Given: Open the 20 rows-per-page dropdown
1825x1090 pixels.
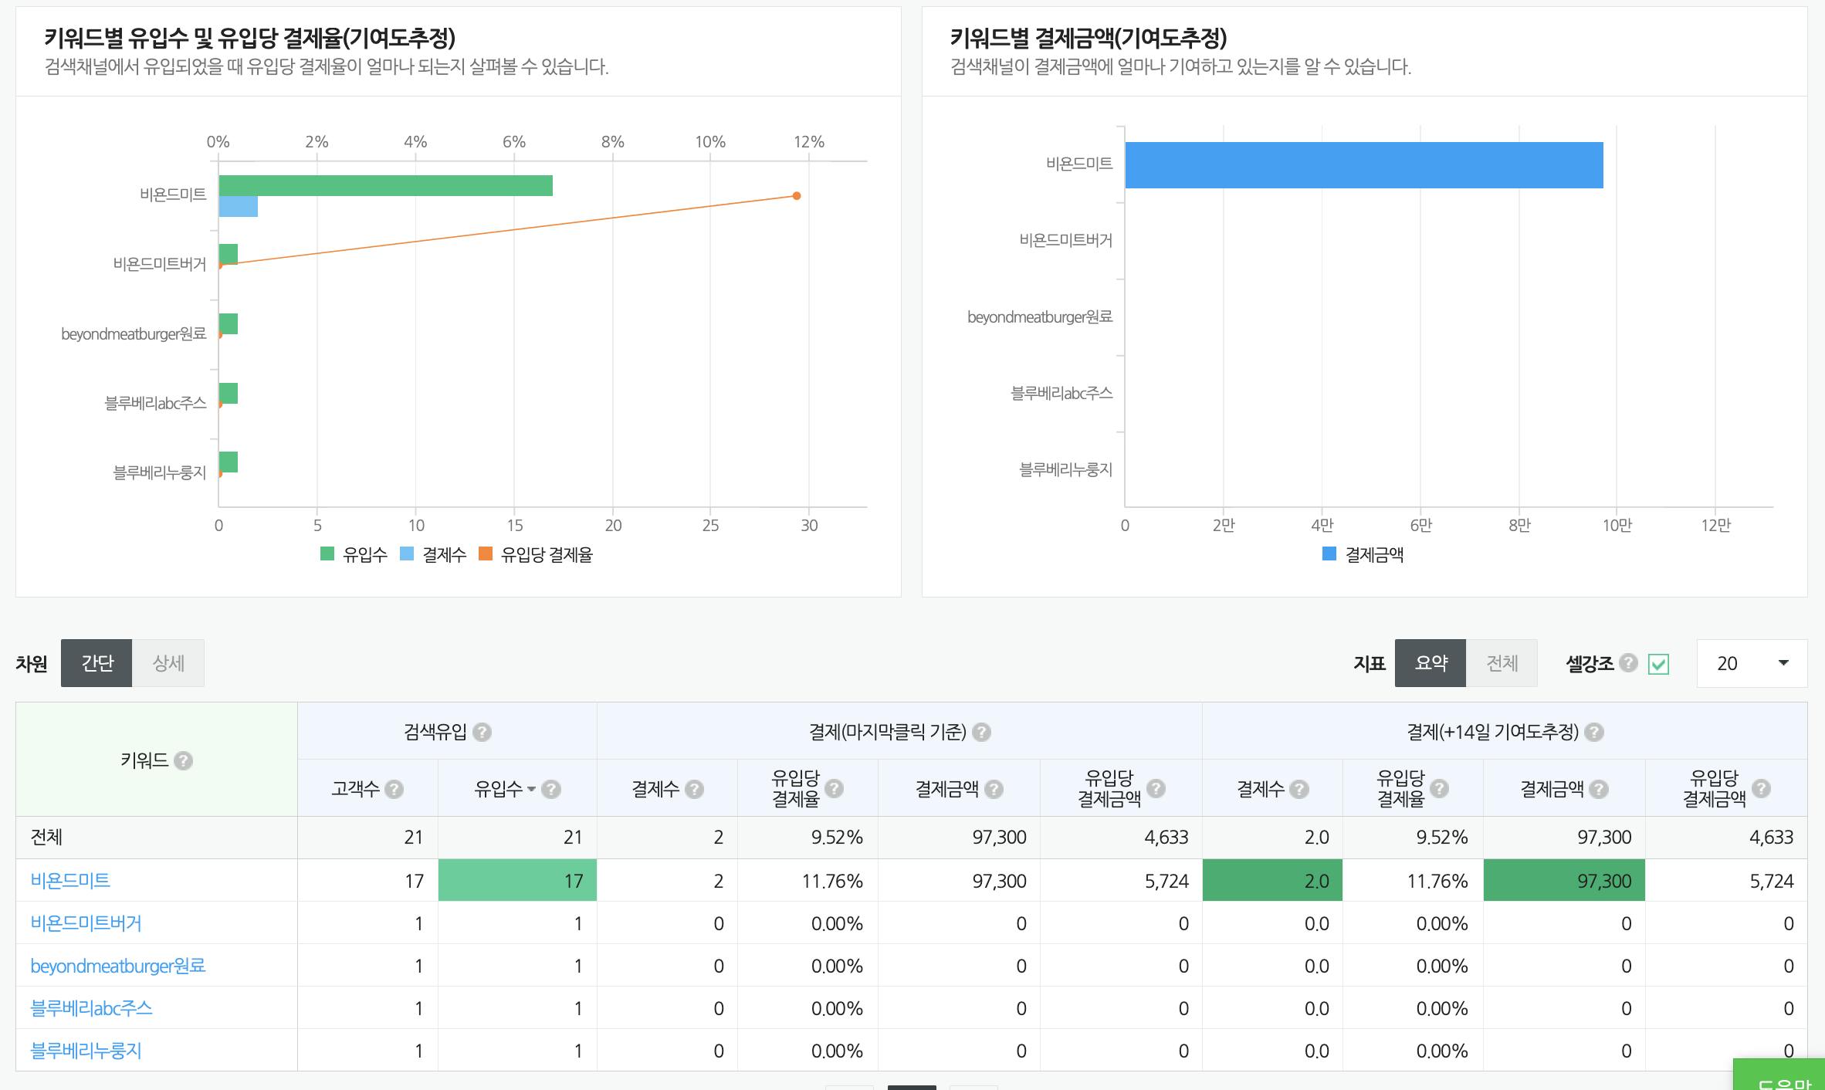Looking at the screenshot, I should click(x=1751, y=663).
